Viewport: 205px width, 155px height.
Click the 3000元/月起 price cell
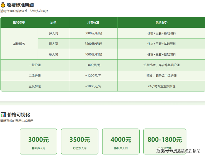(x=93, y=33)
